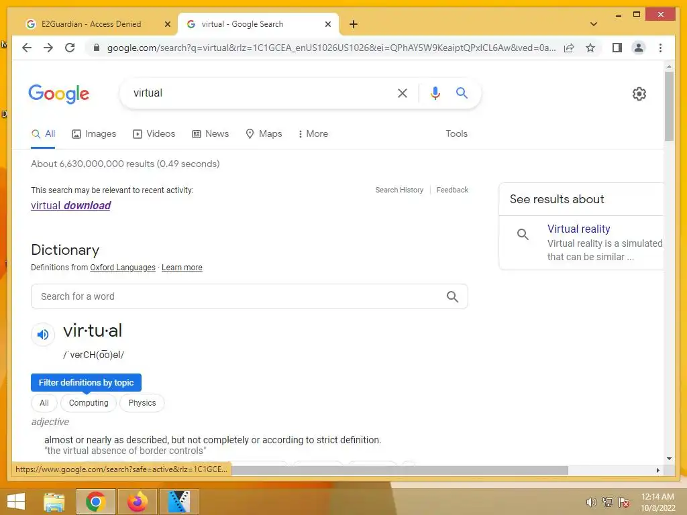The image size is (687, 515).
Task: Switch to Images results
Action: [x=94, y=134]
